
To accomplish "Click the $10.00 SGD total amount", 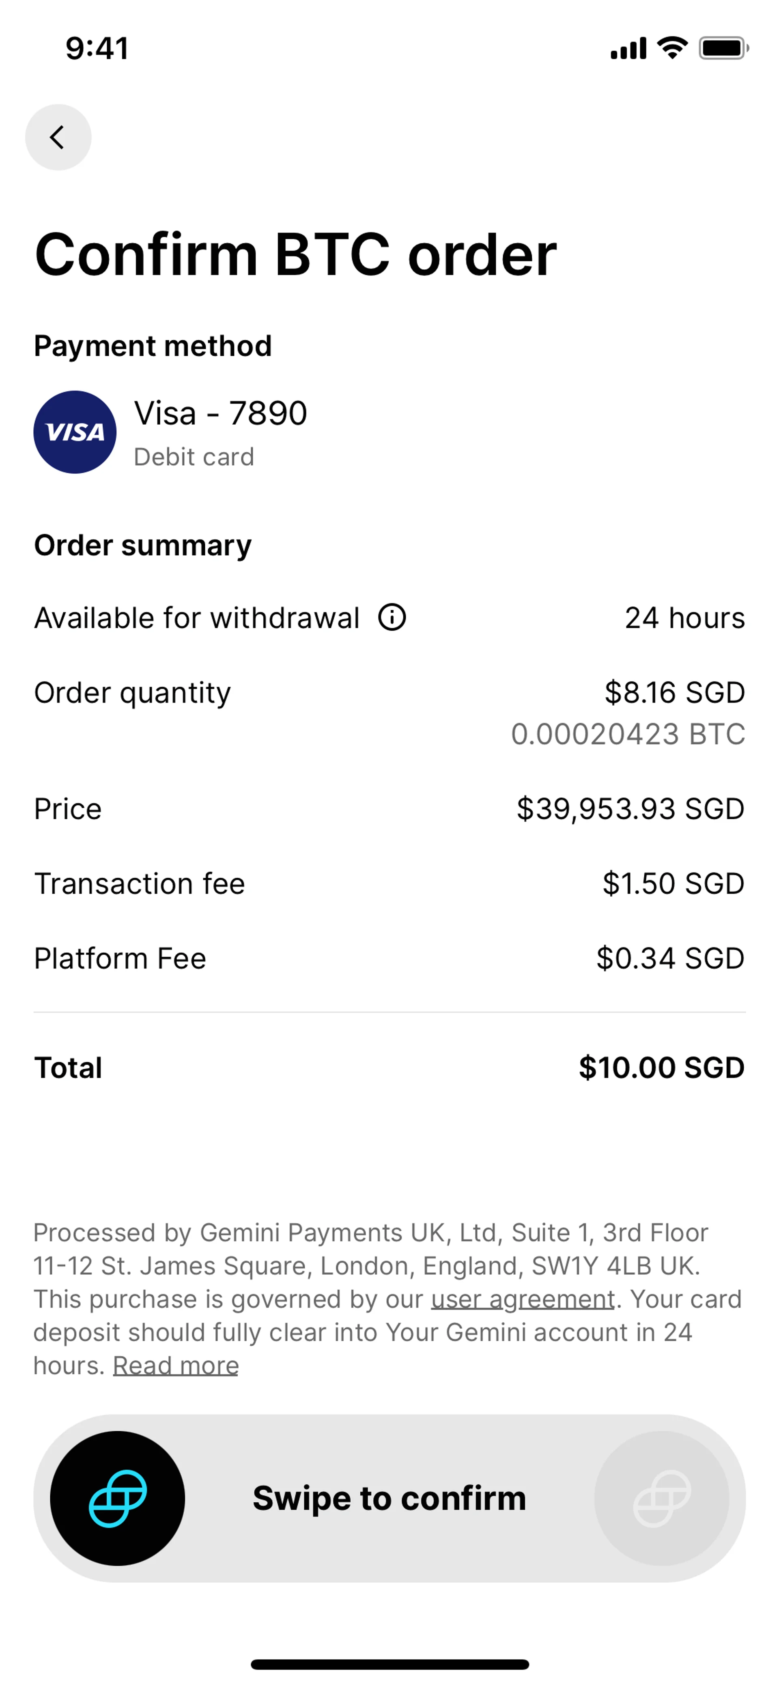I will click(x=661, y=1067).
